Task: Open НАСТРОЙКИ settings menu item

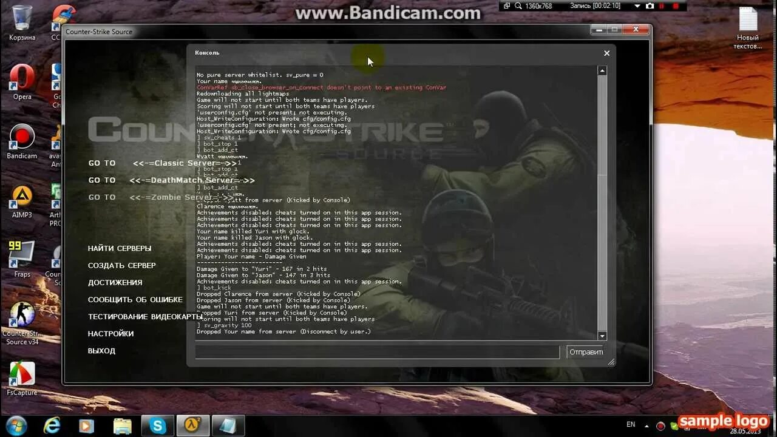Action: click(111, 333)
